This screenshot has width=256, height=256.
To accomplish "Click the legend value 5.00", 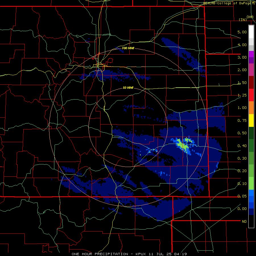I will point(242,32).
